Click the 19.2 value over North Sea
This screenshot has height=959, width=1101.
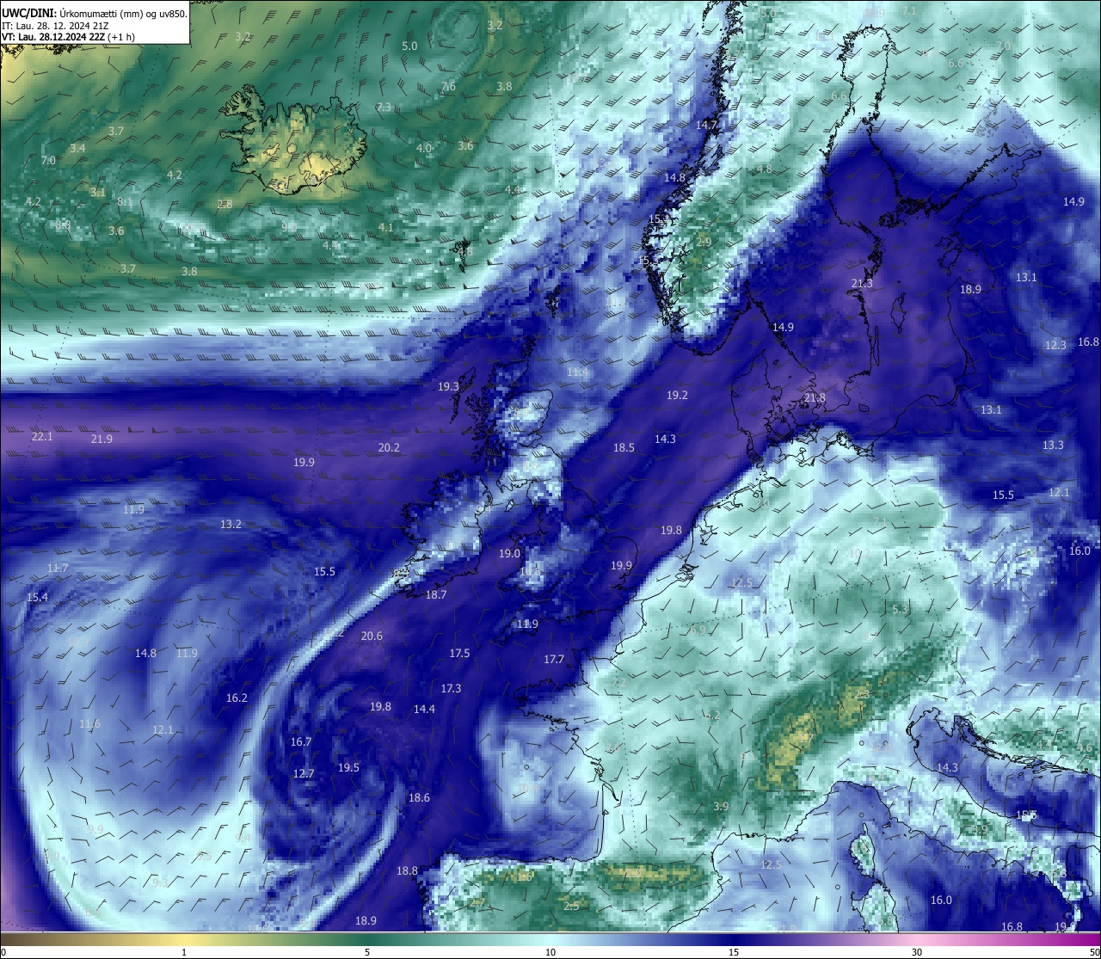[x=678, y=396]
